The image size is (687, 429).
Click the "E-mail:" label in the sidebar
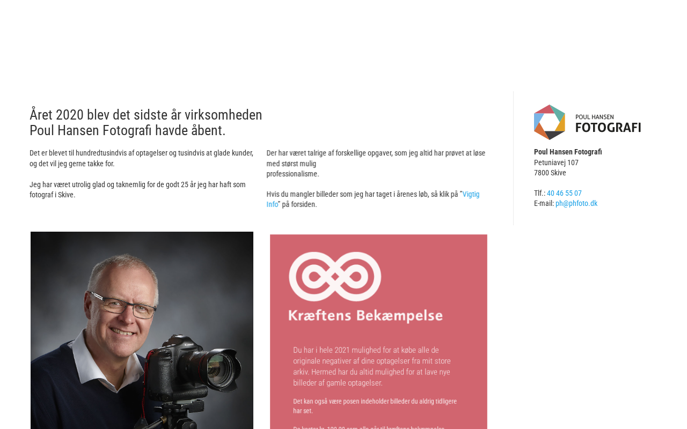click(x=544, y=203)
